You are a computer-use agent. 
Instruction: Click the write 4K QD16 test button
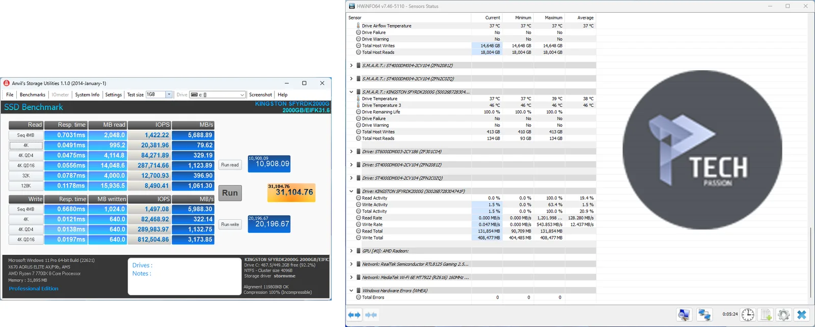click(x=26, y=240)
